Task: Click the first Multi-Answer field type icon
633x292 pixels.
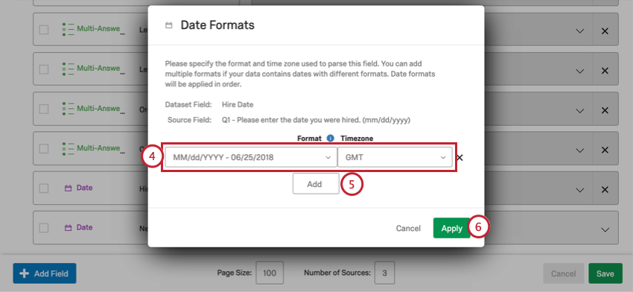Action: click(x=69, y=30)
